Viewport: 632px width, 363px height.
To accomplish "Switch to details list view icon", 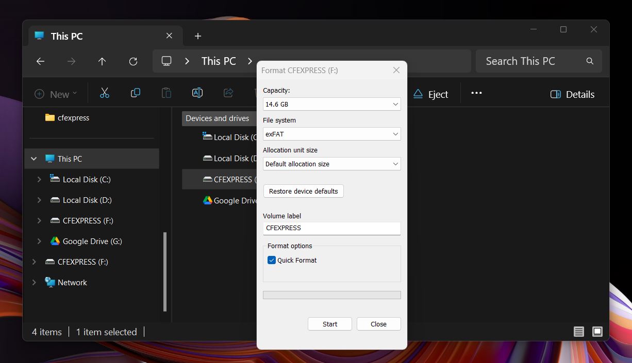I will coord(579,332).
